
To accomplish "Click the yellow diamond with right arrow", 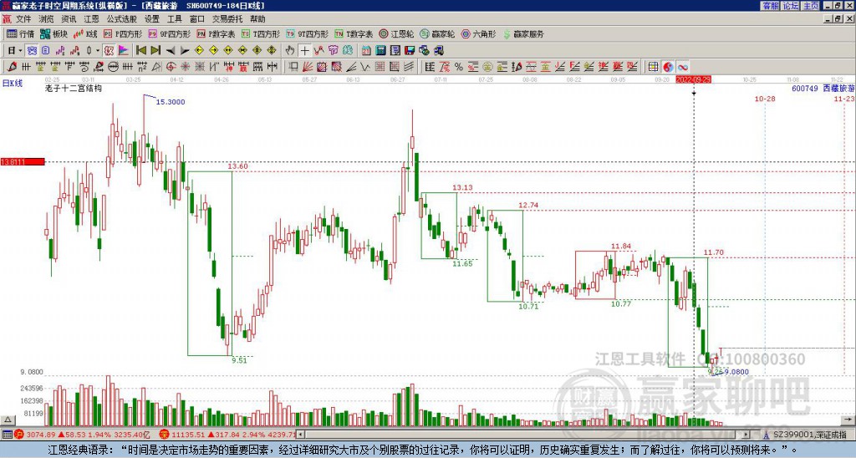I will coord(213,51).
